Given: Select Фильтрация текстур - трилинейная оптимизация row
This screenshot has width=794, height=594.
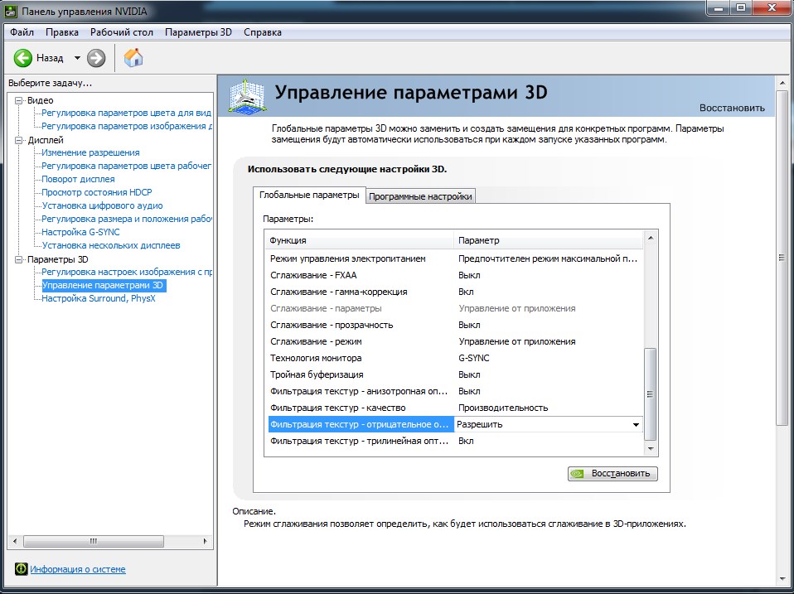Looking at the screenshot, I should 455,442.
